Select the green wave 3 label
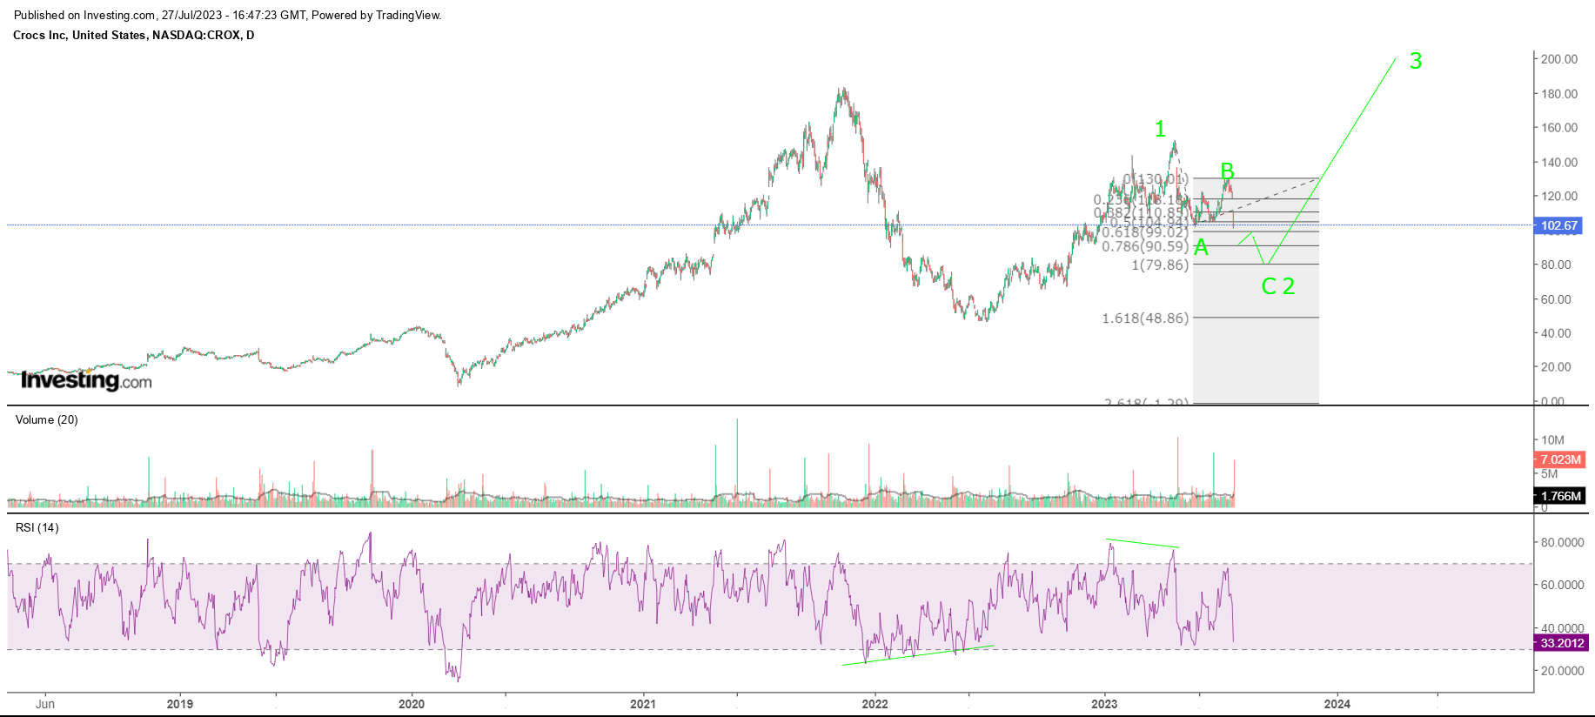Image resolution: width=1595 pixels, height=717 pixels. [x=1416, y=61]
